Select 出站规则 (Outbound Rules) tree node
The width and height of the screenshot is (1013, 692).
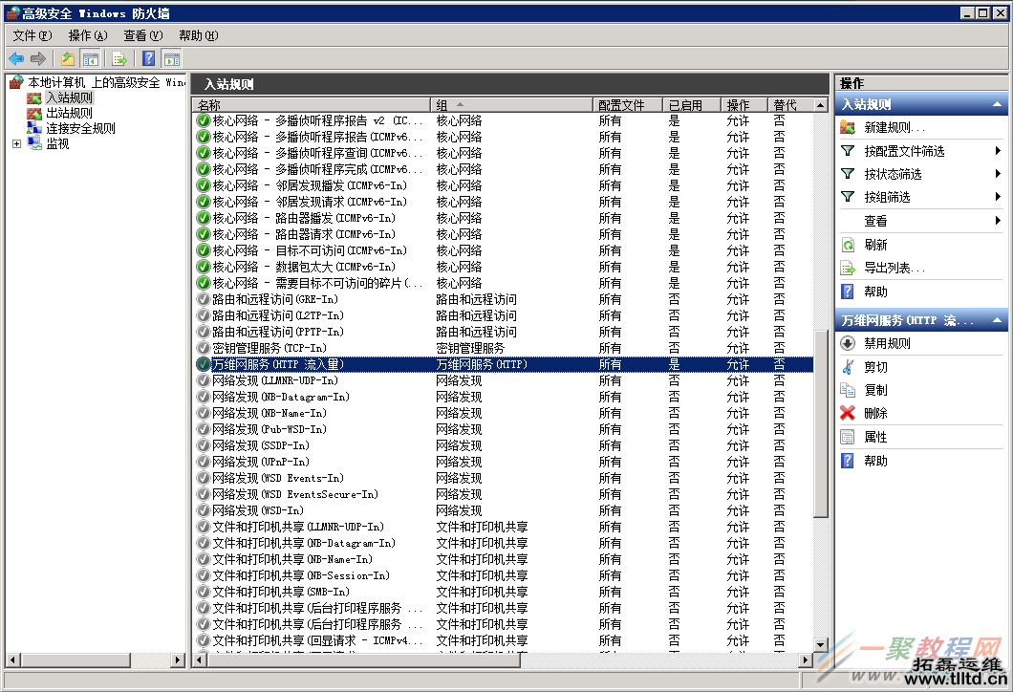tap(69, 113)
